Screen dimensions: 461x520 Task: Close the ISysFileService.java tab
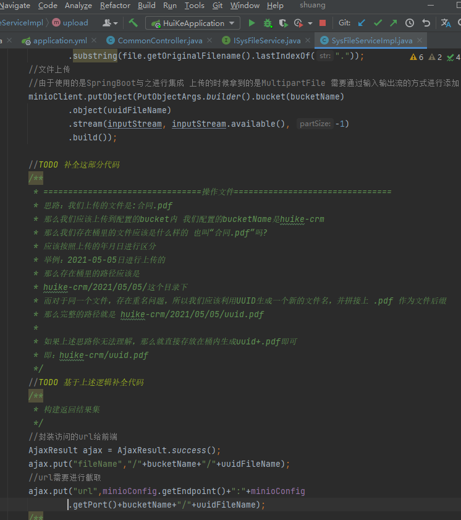pyautogui.click(x=308, y=40)
